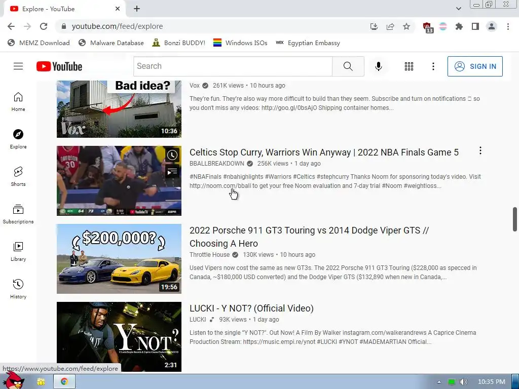
Task: Go back in browser
Action: pyautogui.click(x=11, y=26)
